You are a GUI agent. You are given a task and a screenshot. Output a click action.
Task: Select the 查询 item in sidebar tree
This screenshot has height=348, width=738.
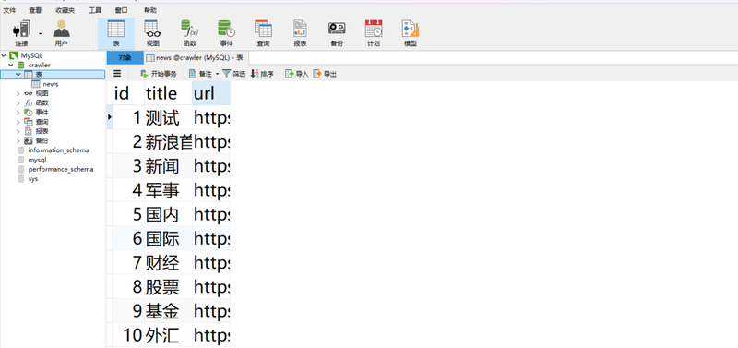coord(42,122)
